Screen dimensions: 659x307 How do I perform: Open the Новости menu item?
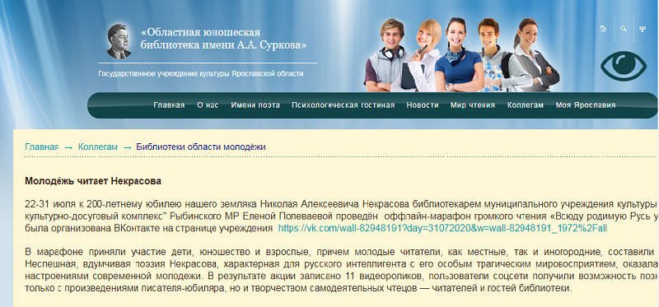coord(423,105)
